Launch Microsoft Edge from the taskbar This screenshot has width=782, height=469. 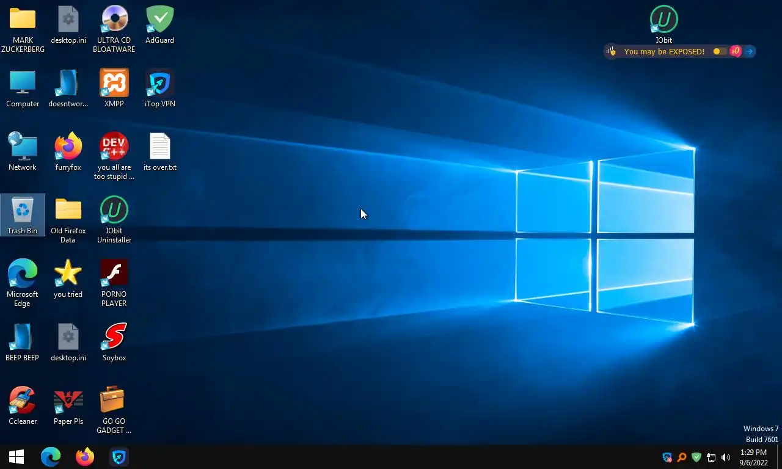[51, 457]
